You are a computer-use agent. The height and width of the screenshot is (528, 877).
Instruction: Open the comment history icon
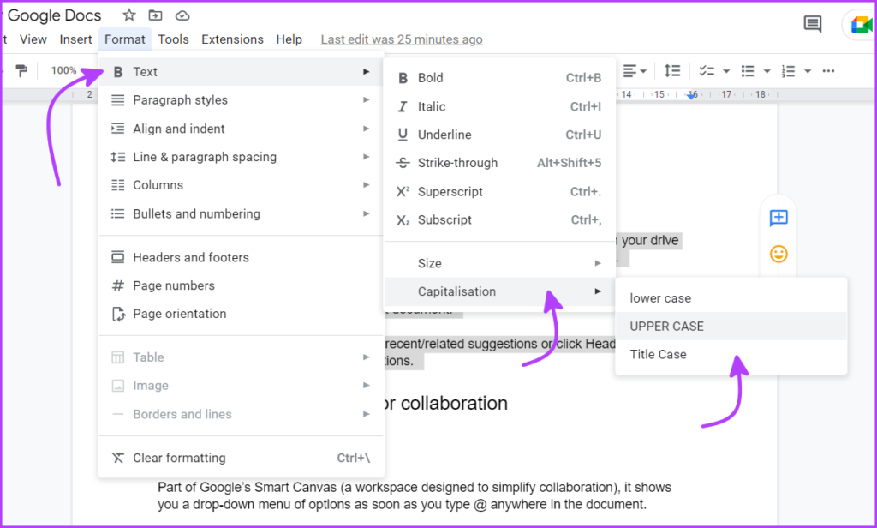(812, 24)
